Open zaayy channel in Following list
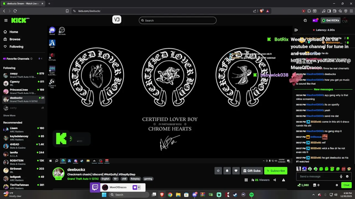355x199 pixels. click(x=24, y=75)
